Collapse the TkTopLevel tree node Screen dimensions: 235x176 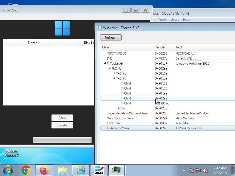point(105,63)
